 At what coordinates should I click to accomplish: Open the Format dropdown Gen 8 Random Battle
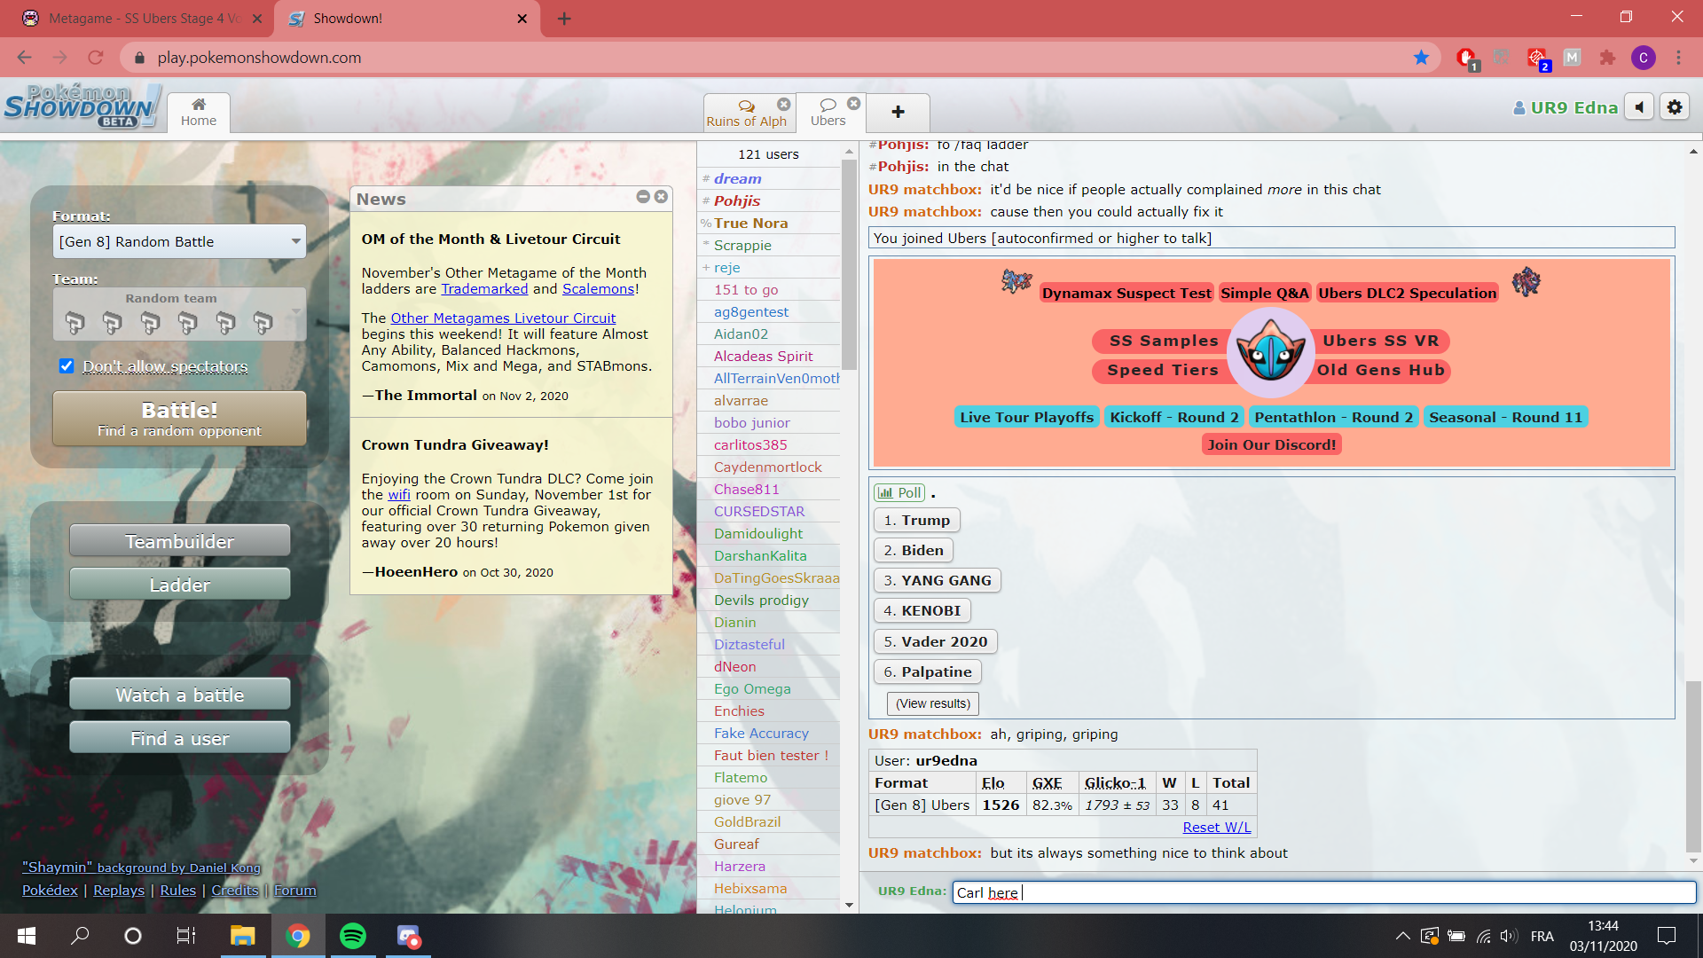(x=179, y=241)
